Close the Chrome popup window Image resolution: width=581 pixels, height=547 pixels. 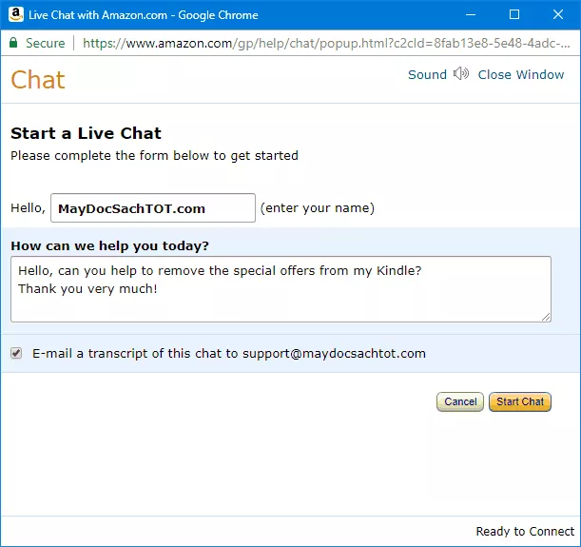[x=558, y=15]
